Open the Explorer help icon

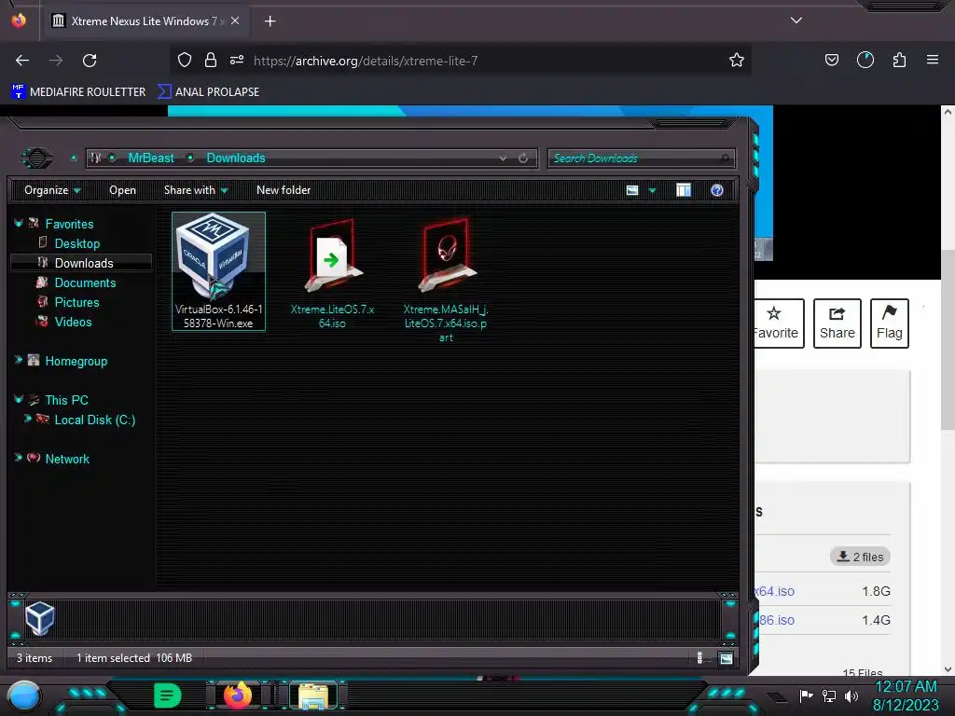tap(717, 190)
